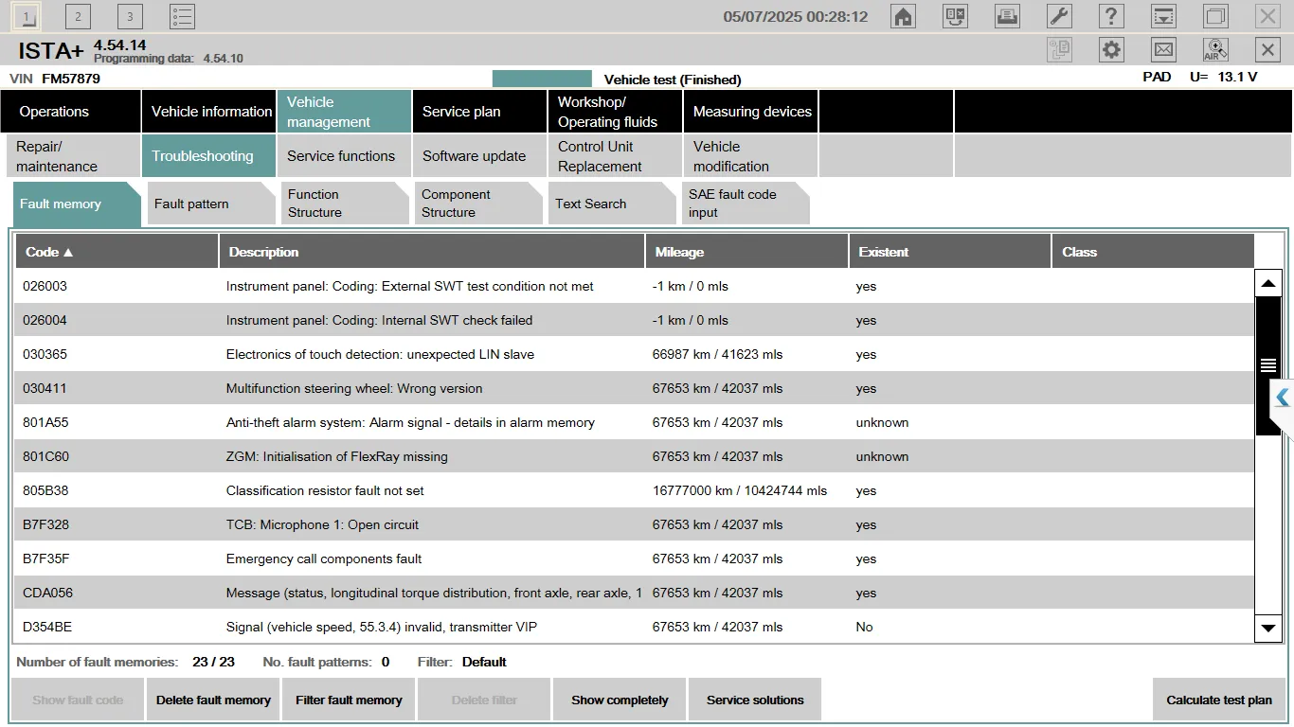Click the Mileage column header
Screen dimensions: 1294x727
tap(746, 252)
